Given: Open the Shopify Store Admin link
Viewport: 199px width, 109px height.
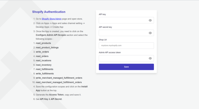Looking at the screenshot, I should (51, 19).
